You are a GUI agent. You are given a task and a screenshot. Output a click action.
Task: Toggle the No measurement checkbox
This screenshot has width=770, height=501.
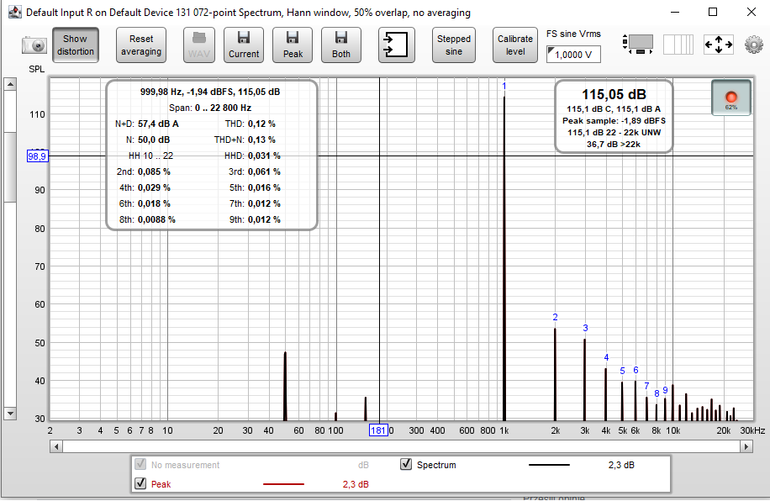coord(140,464)
